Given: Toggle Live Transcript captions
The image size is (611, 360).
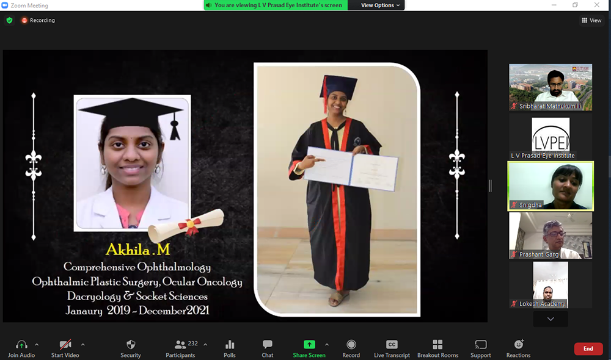Looking at the screenshot, I should click(392, 345).
